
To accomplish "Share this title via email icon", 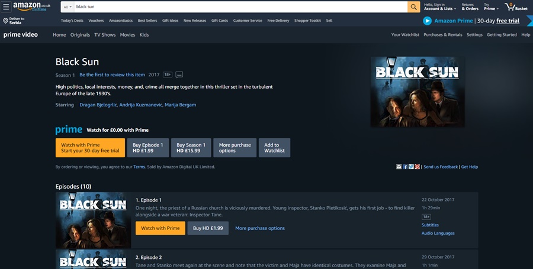I will pos(399,167).
